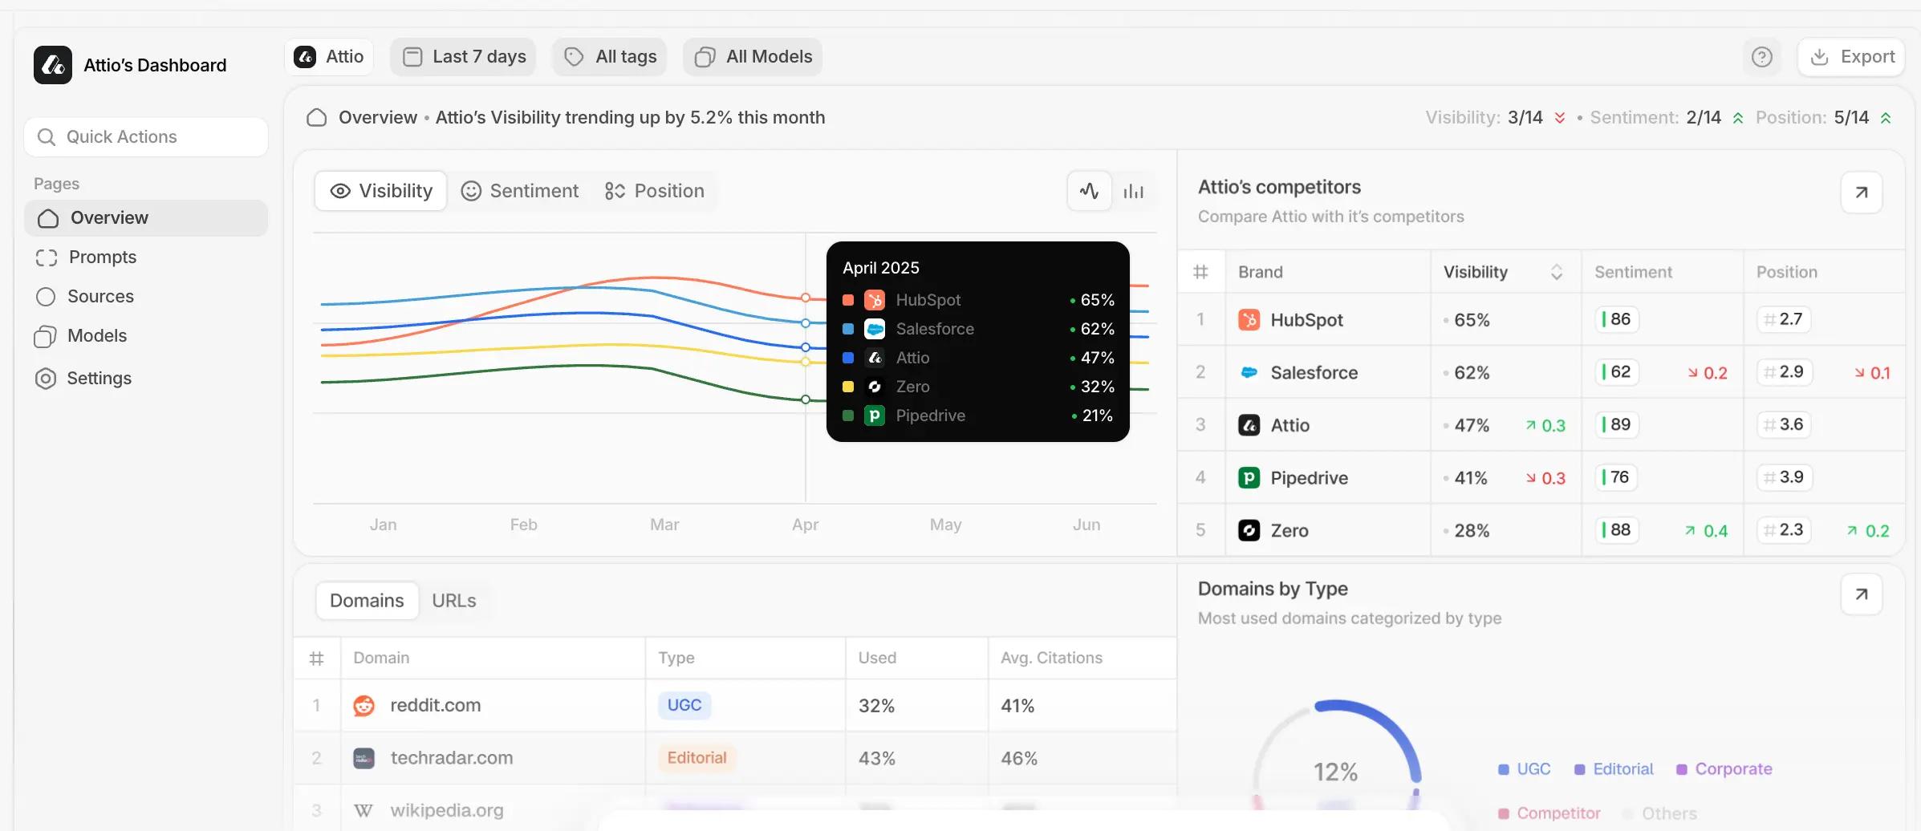Image resolution: width=1921 pixels, height=831 pixels.
Task: Click Zero's position value 2.3
Action: click(x=1784, y=530)
